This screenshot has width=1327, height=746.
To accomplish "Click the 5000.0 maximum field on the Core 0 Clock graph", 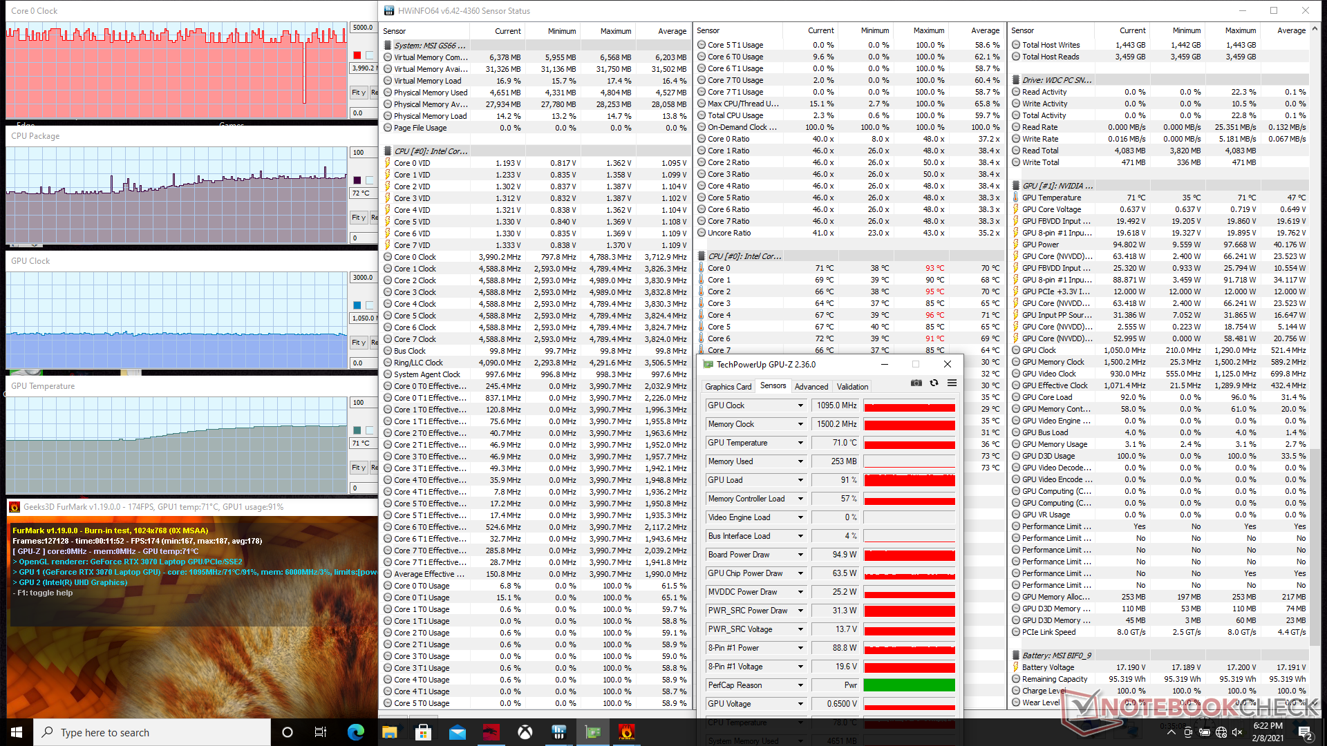I will coord(363,28).
